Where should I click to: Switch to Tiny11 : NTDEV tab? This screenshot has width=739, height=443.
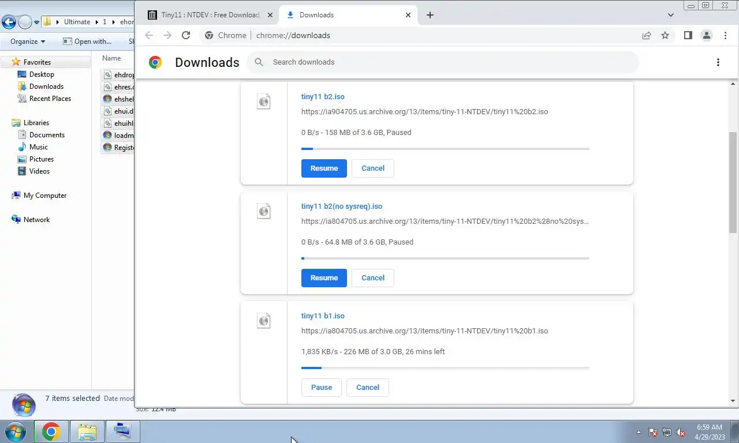(x=210, y=15)
